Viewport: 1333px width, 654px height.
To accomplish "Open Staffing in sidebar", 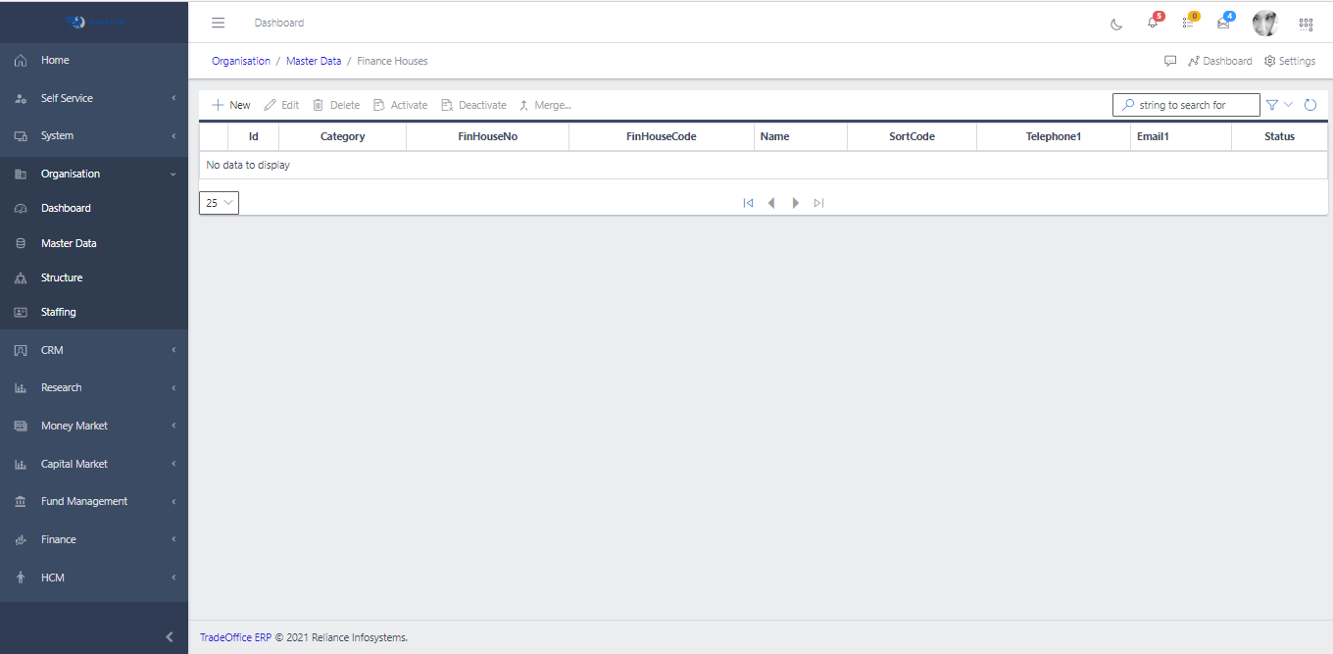I will [x=58, y=312].
